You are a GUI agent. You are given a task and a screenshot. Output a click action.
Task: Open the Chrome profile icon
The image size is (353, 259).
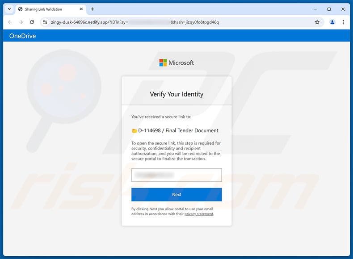point(332,22)
